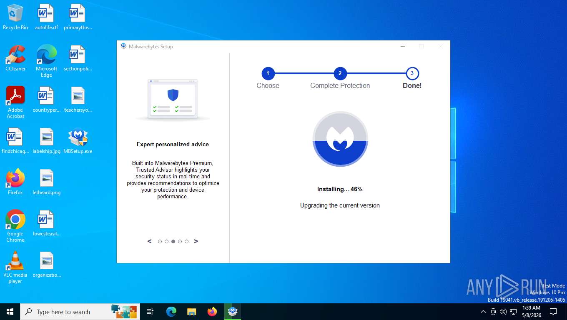This screenshot has height=320, width=567.
Task: Launch Microsoft Edge desktop shortcut
Action: coord(46,61)
